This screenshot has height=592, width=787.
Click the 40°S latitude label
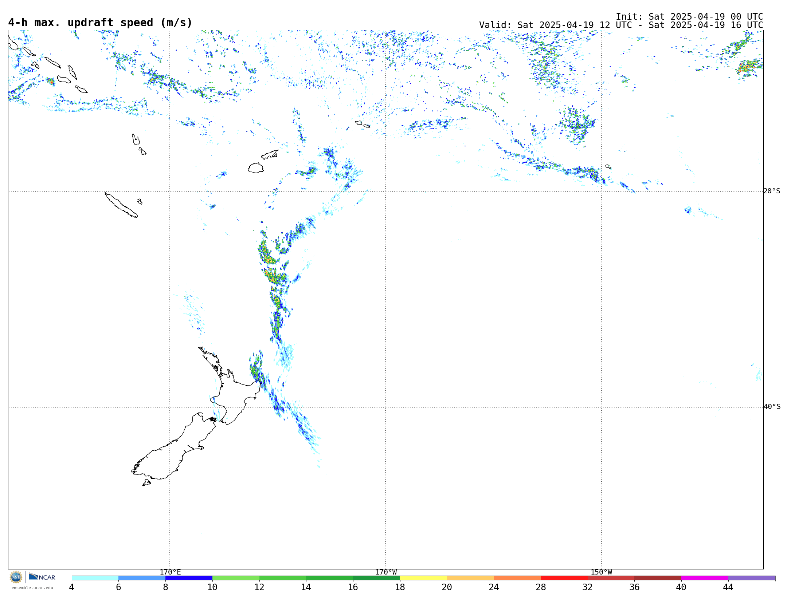[772, 407]
